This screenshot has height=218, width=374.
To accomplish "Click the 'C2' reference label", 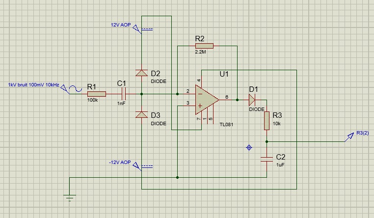I will click(281, 157).
